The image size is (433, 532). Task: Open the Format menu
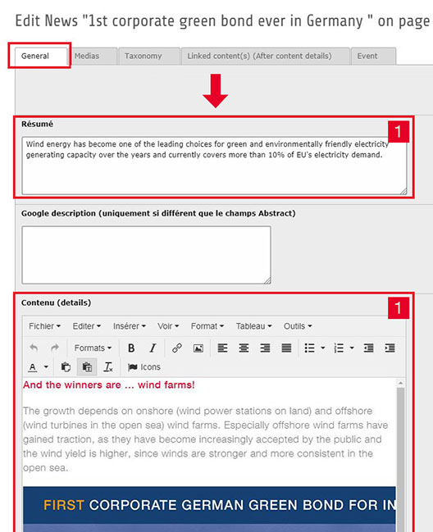[207, 326]
